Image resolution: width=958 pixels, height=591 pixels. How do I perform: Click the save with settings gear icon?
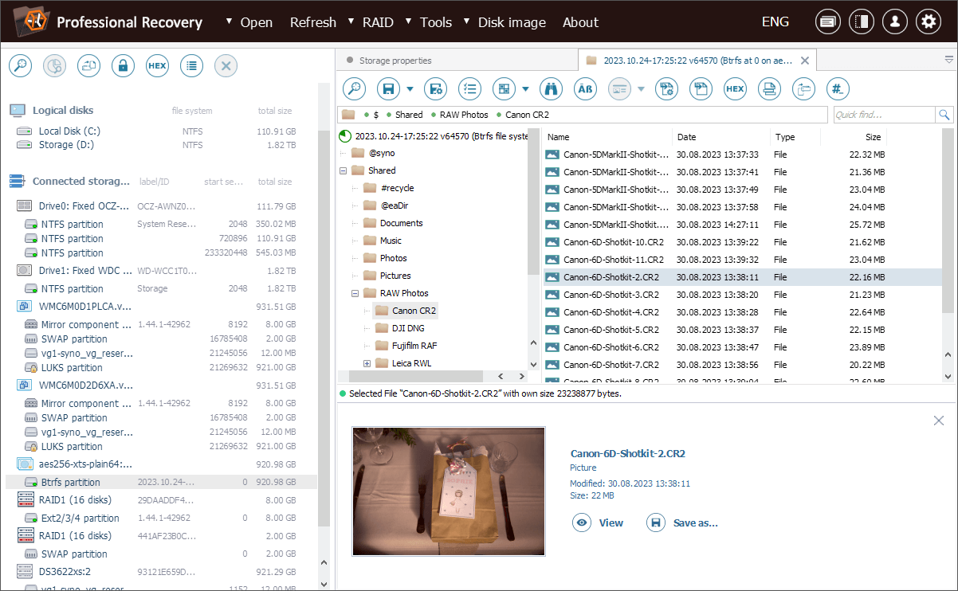435,88
